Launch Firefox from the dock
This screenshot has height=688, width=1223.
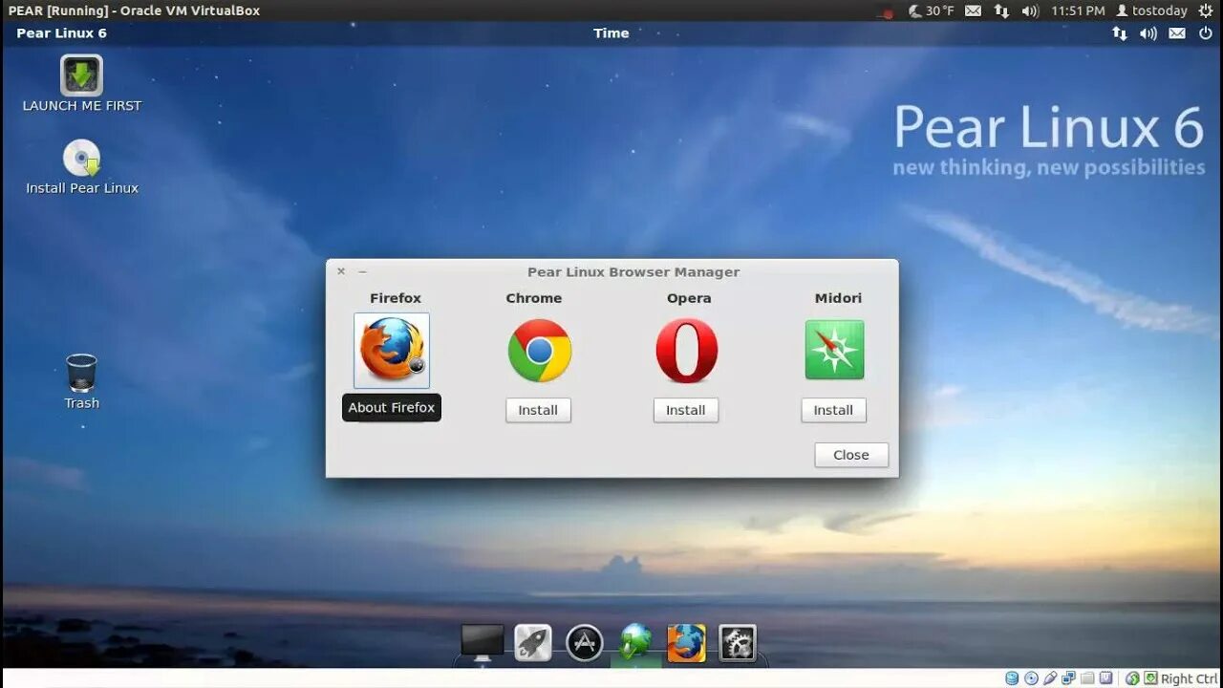686,641
